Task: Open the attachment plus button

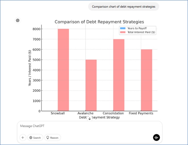Action: (x=23, y=138)
